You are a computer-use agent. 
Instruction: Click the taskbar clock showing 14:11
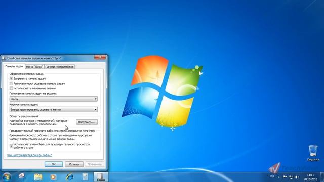(310, 177)
